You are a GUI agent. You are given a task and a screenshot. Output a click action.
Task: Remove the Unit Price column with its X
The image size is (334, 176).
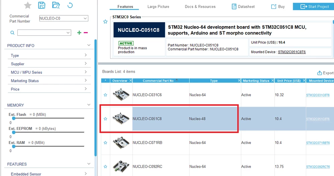pos(304,81)
